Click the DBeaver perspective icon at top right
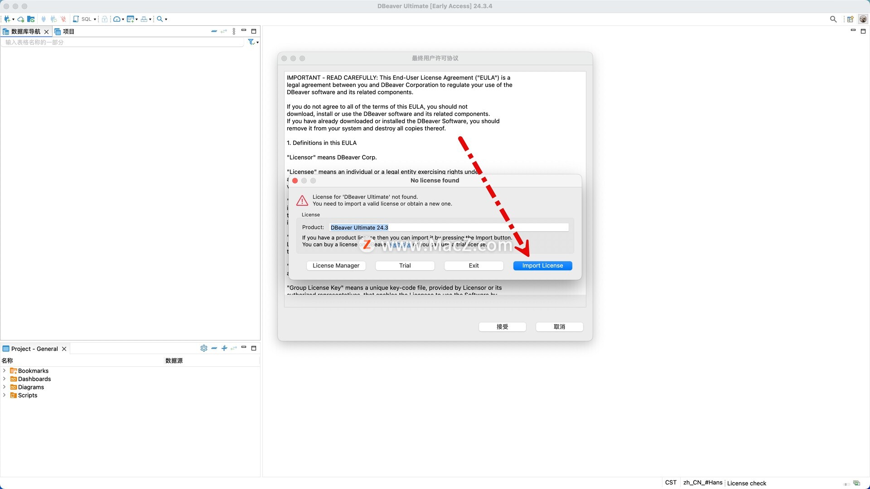 click(x=863, y=19)
